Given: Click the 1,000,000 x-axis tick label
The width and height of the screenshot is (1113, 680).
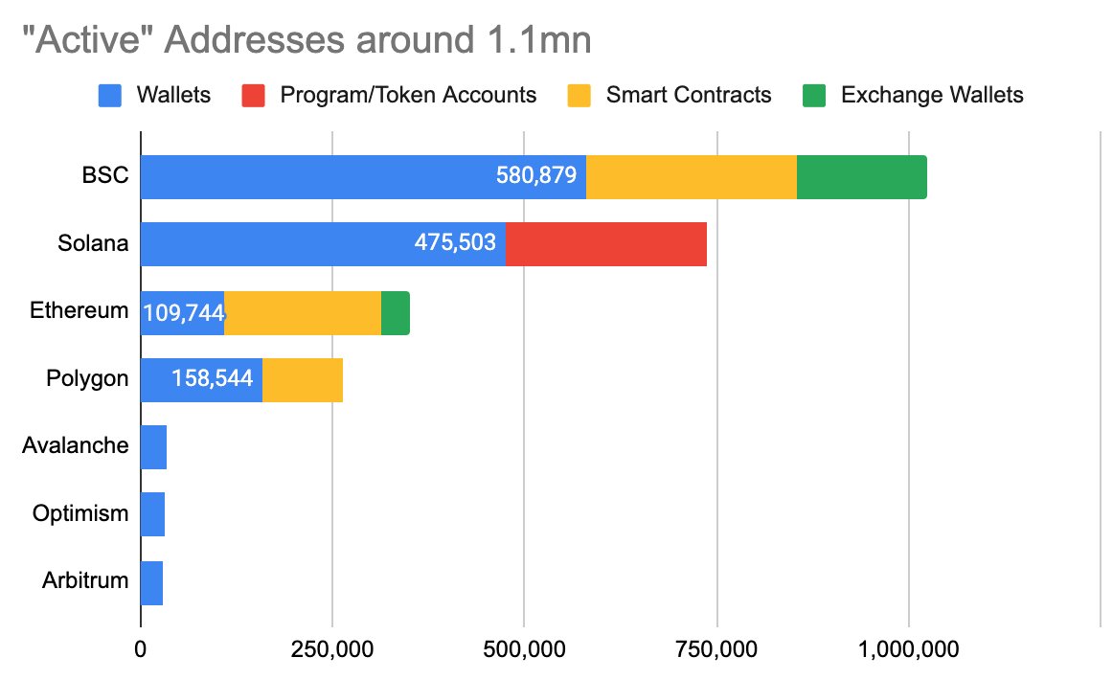Looking at the screenshot, I should pos(909,648).
